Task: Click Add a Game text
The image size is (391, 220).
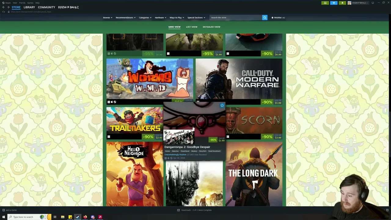Action: tap(11, 210)
